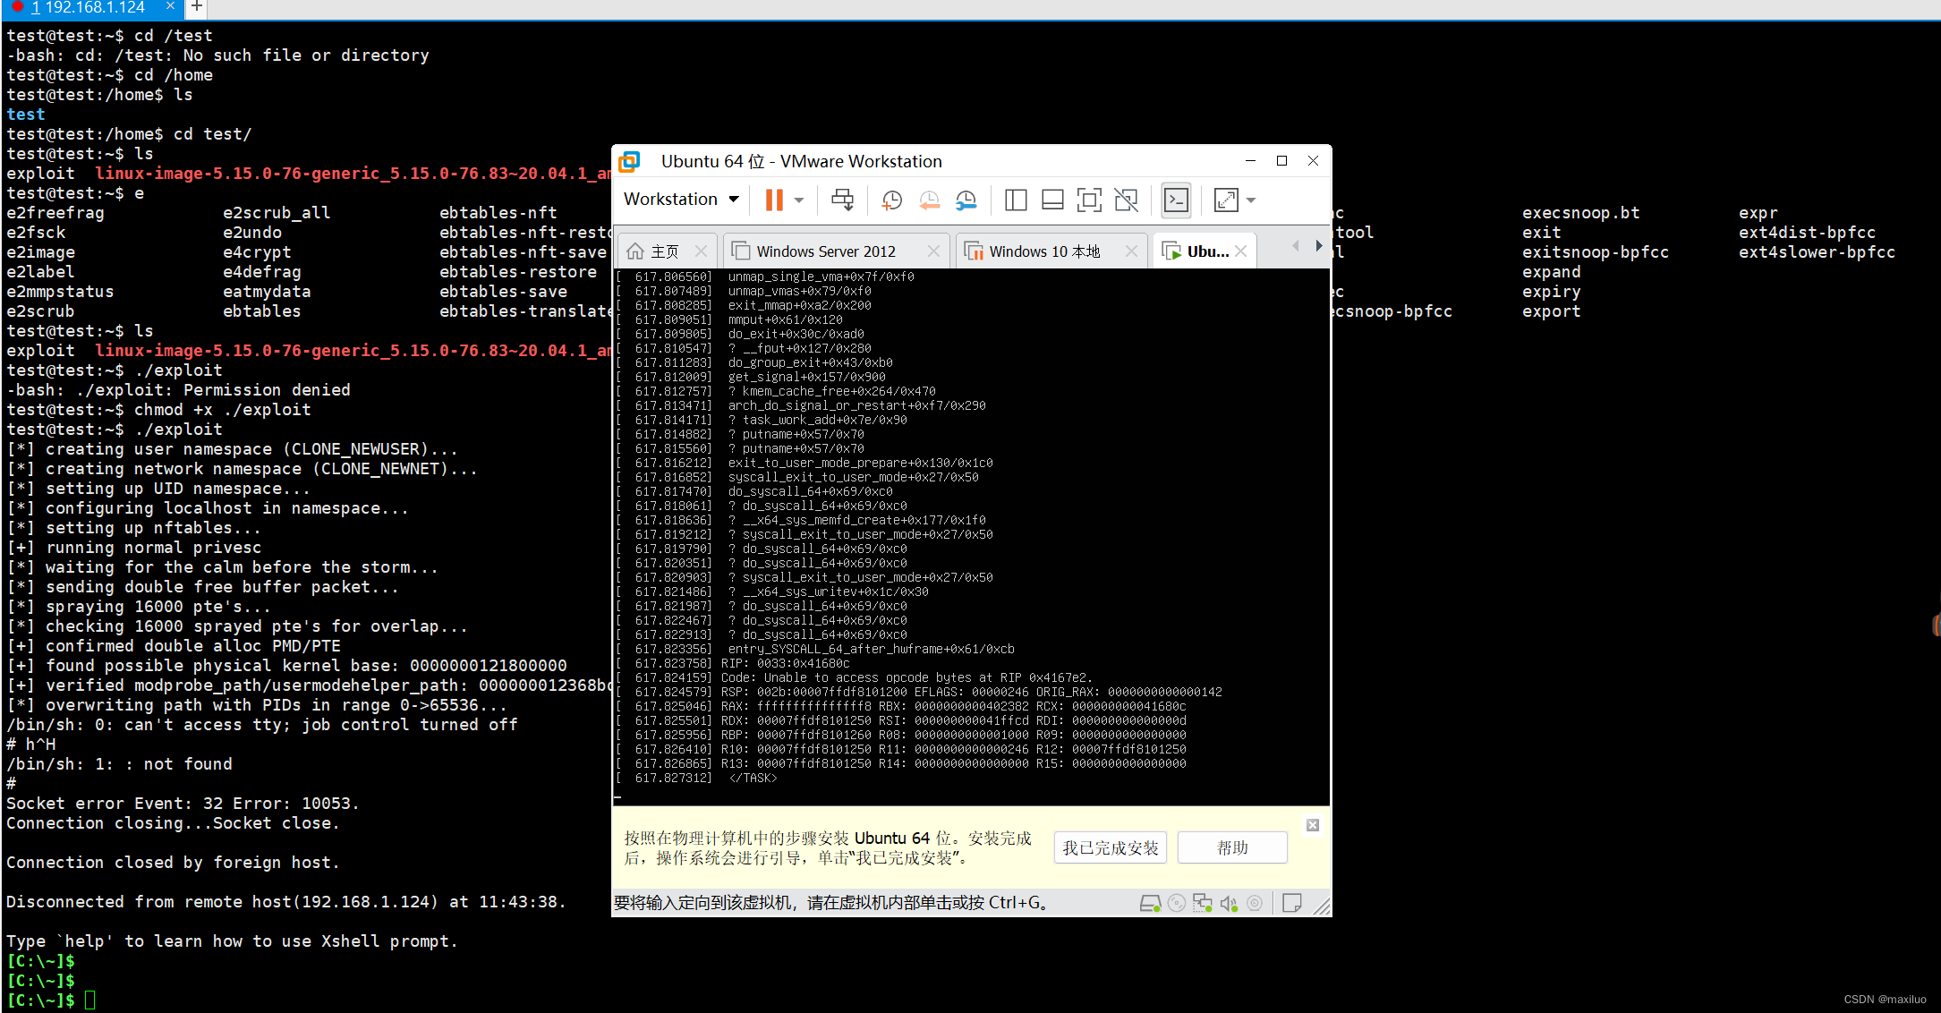The width and height of the screenshot is (1941, 1013).
Task: Open the suspend button dropdown arrow
Action: [798, 200]
